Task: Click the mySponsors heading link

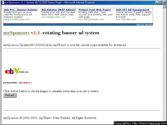Action: tap(16, 33)
